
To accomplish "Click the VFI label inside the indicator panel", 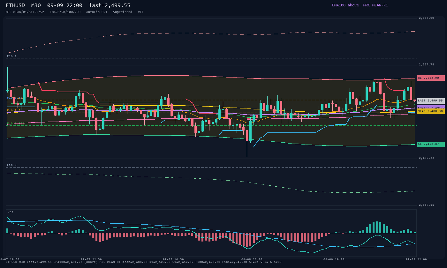I will (11, 212).
